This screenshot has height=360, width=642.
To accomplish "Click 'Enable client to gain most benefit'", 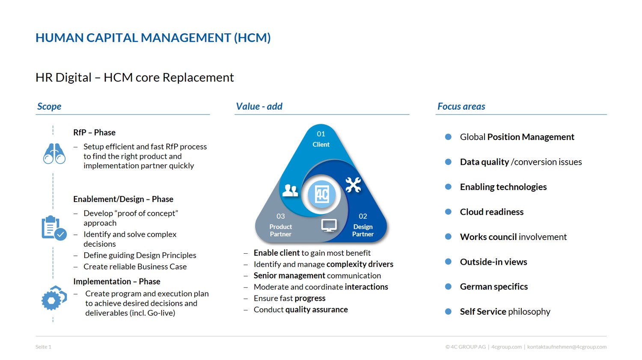I will click(x=312, y=253).
